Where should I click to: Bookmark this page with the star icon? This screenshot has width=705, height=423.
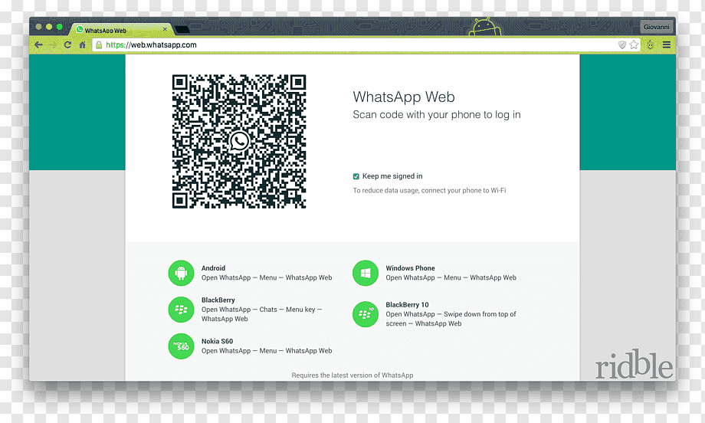(x=634, y=44)
